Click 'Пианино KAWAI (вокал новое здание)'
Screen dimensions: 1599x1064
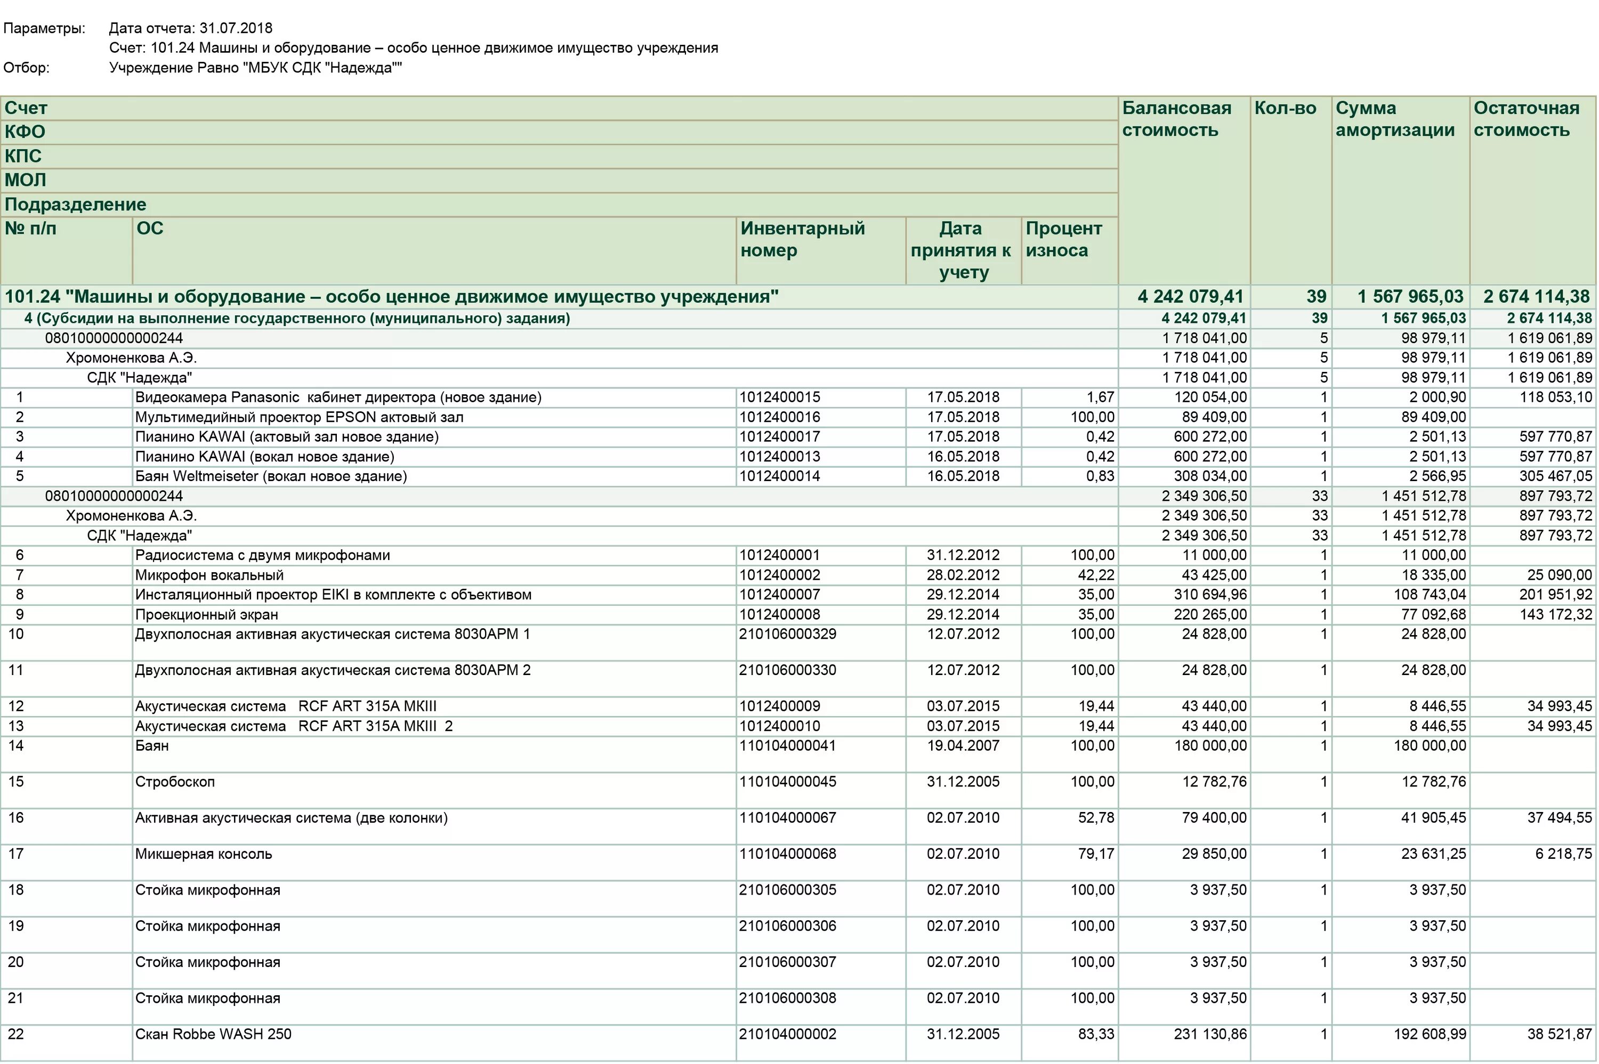[x=264, y=457]
